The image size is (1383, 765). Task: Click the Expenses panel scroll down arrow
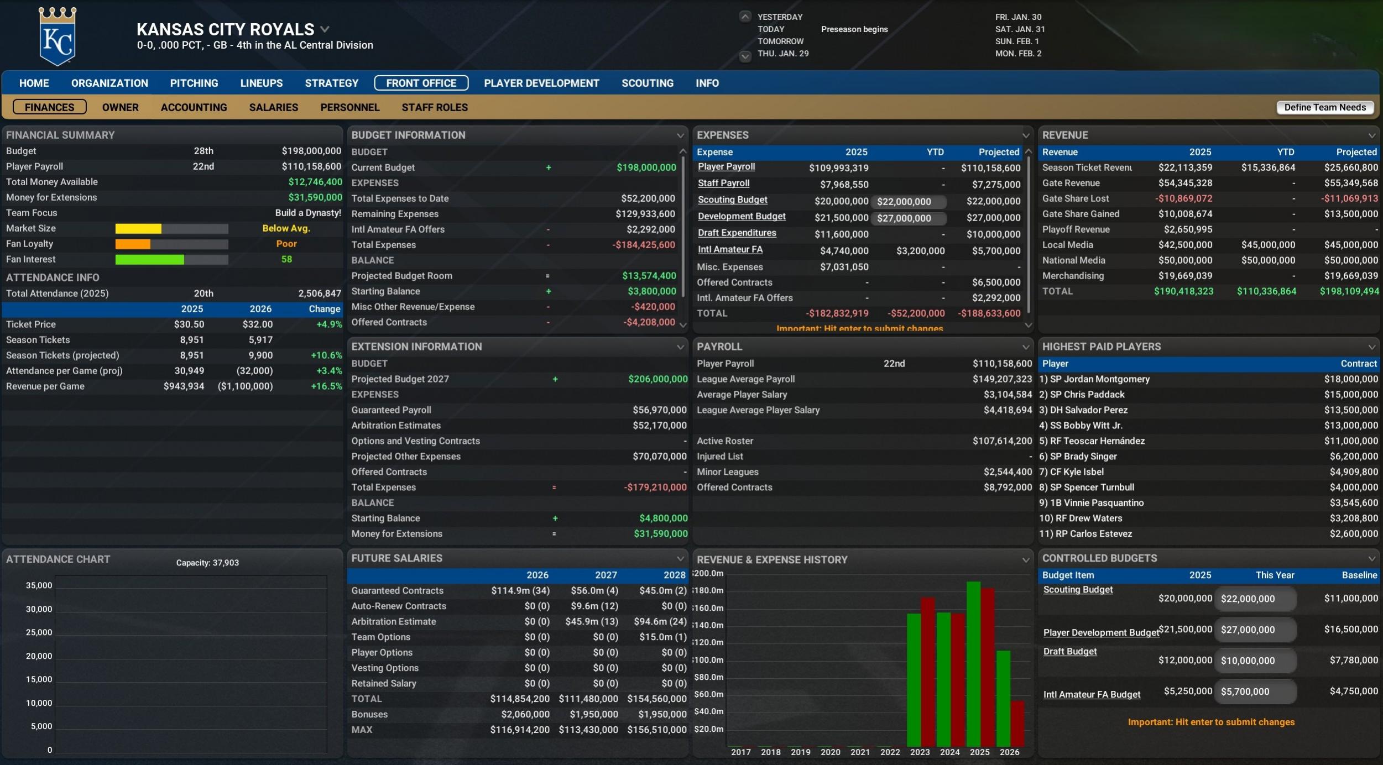pyautogui.click(x=1029, y=325)
